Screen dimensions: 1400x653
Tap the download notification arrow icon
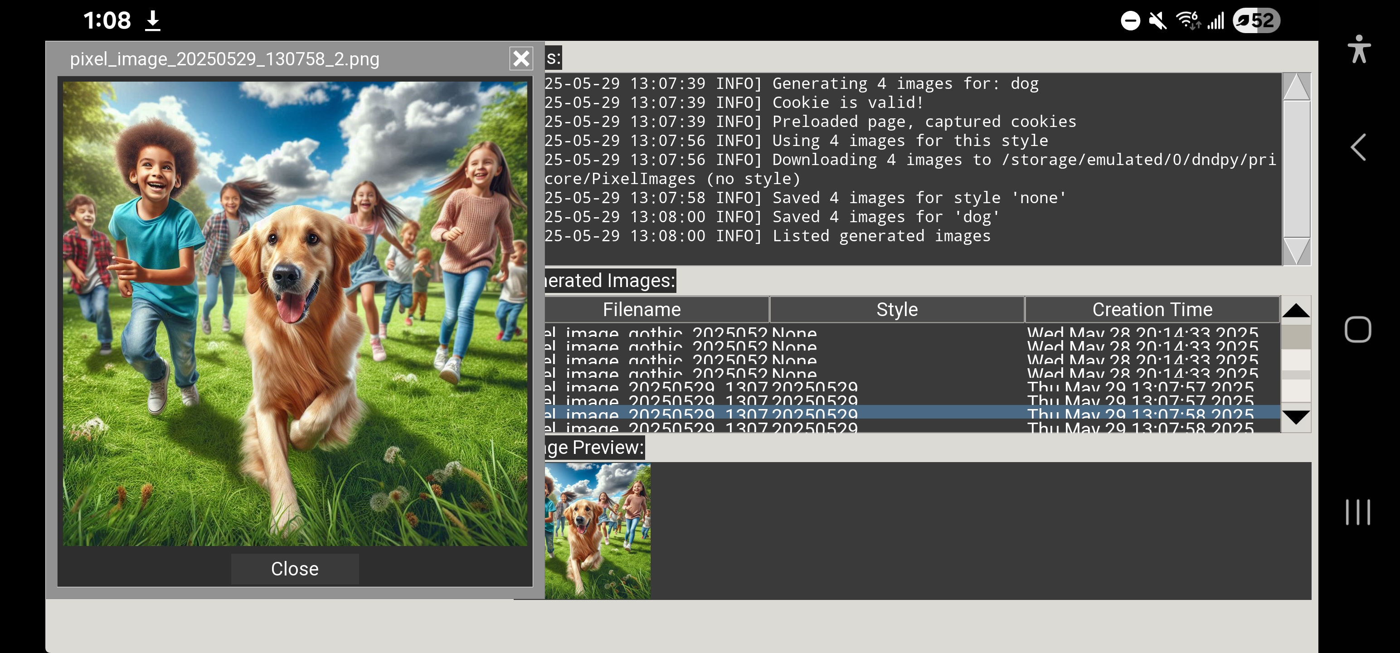pyautogui.click(x=153, y=21)
